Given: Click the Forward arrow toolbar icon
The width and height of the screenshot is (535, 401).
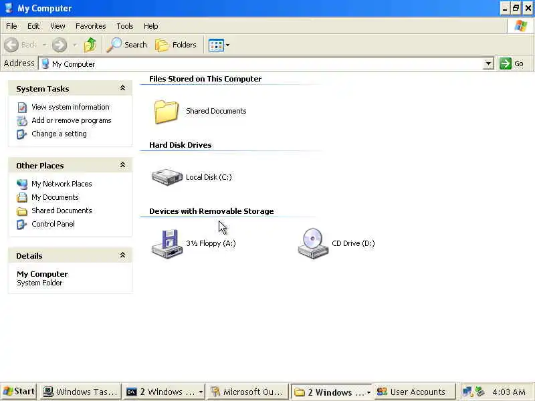Looking at the screenshot, I should click(x=60, y=45).
